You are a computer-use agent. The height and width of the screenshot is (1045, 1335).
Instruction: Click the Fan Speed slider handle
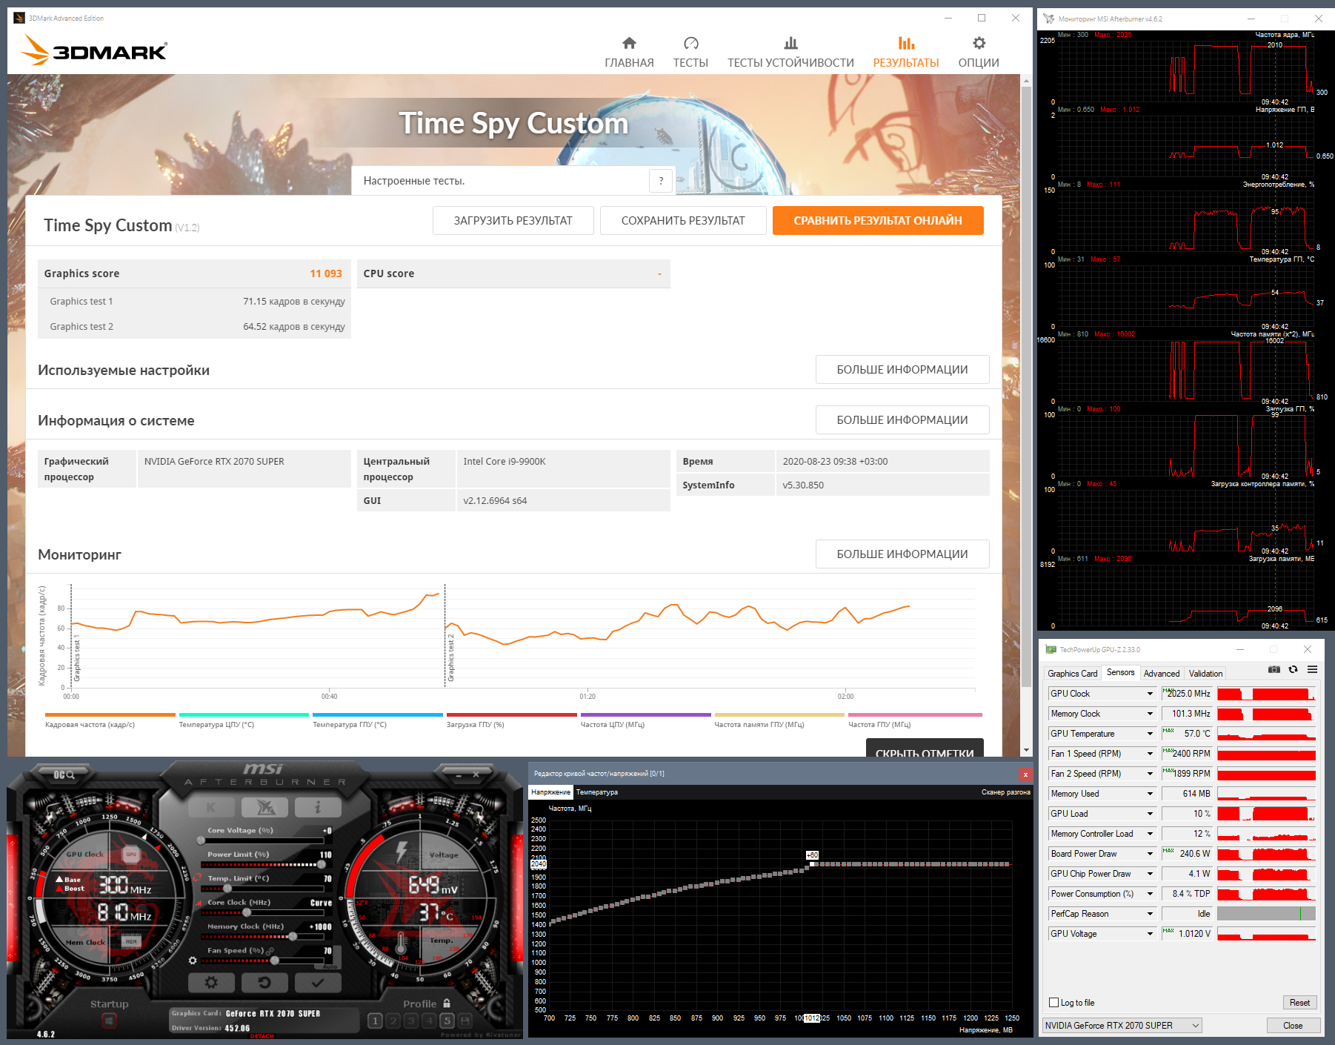pos(275,961)
